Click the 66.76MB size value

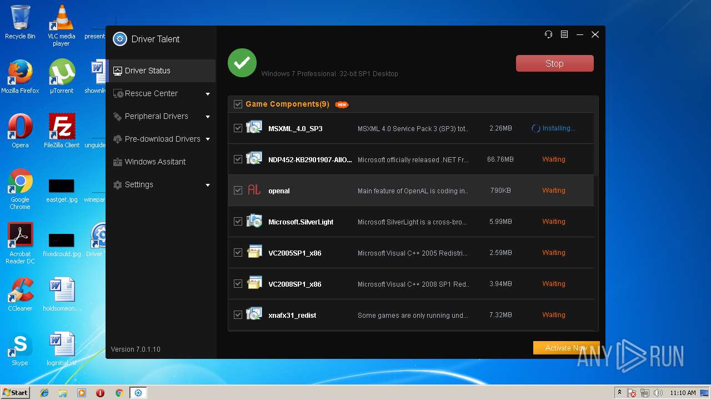(x=500, y=159)
